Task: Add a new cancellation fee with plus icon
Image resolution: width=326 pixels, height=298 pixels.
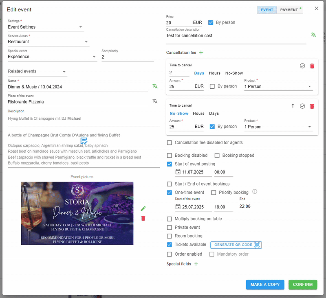Action: tap(201, 53)
